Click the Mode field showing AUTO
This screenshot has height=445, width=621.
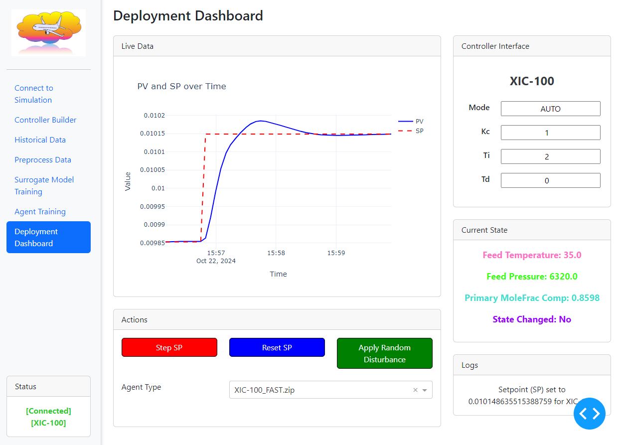[550, 109]
